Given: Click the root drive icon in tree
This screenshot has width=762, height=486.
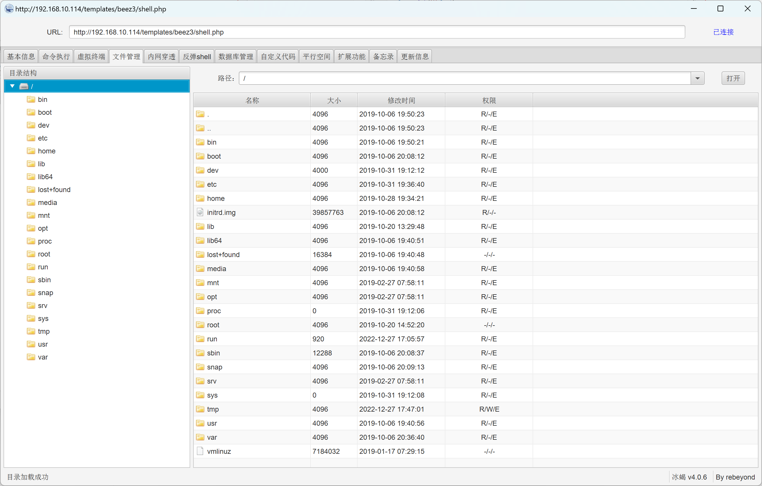Looking at the screenshot, I should tap(24, 86).
